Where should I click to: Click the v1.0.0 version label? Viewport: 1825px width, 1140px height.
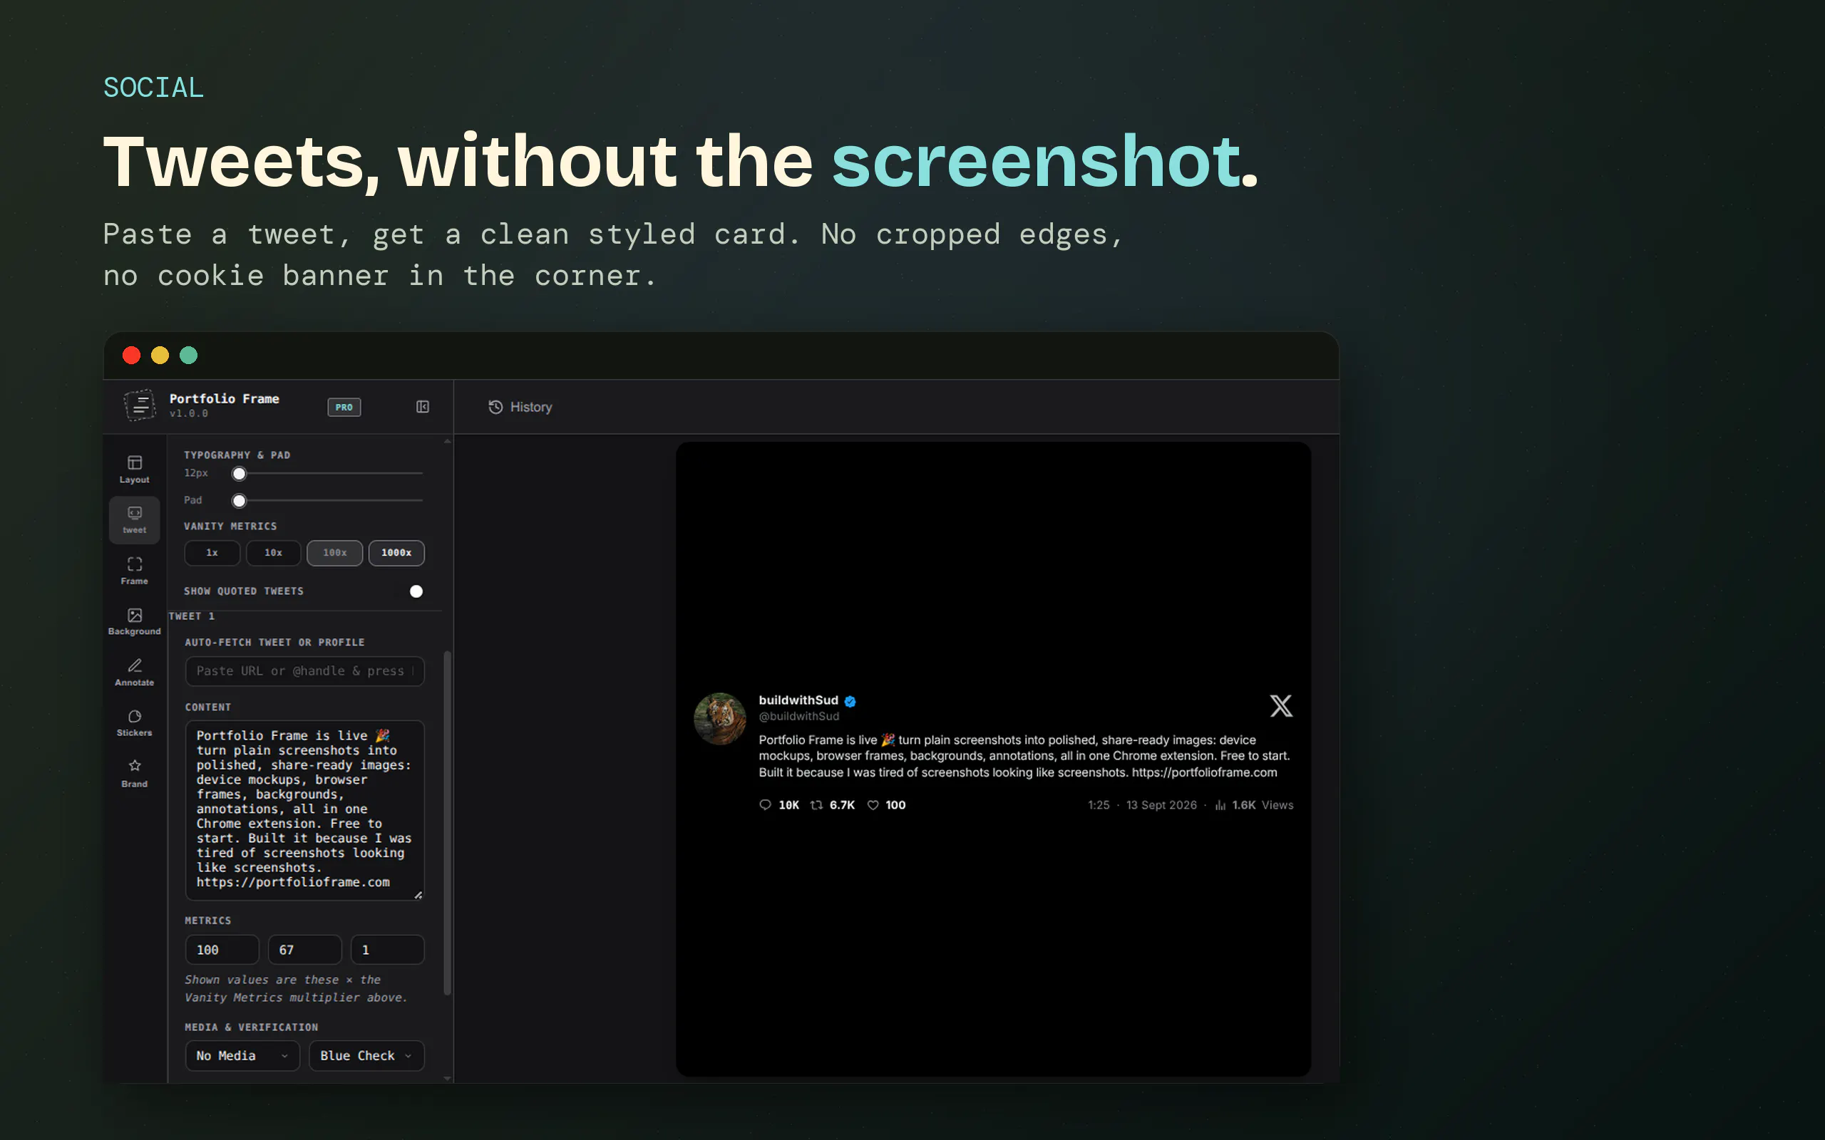pos(188,414)
